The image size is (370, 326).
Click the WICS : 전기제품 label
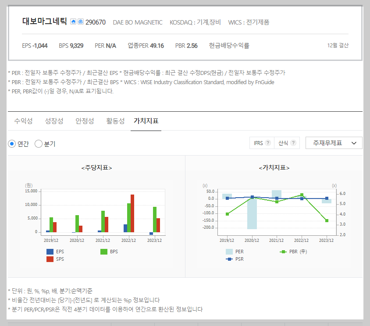tap(249, 22)
